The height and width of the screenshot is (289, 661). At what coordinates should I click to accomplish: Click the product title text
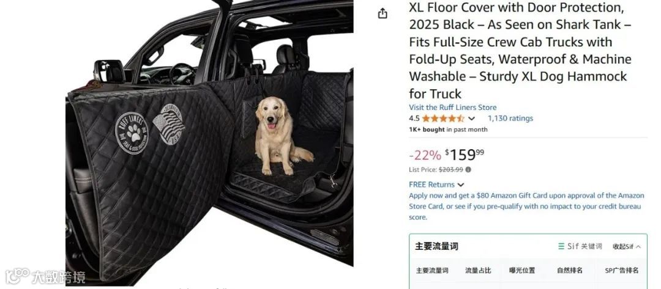[520, 51]
